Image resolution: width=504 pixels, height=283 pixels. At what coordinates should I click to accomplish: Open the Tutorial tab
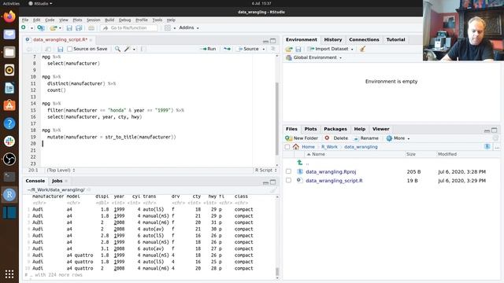395,39
